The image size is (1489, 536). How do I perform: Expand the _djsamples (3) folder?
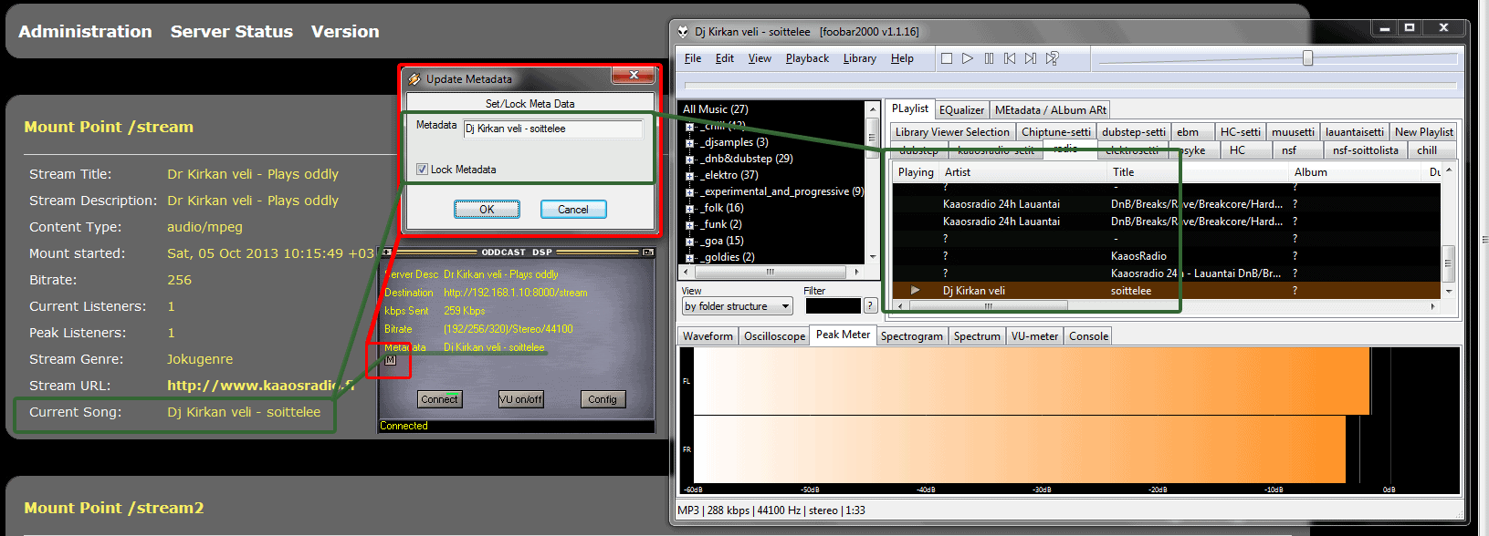point(690,143)
